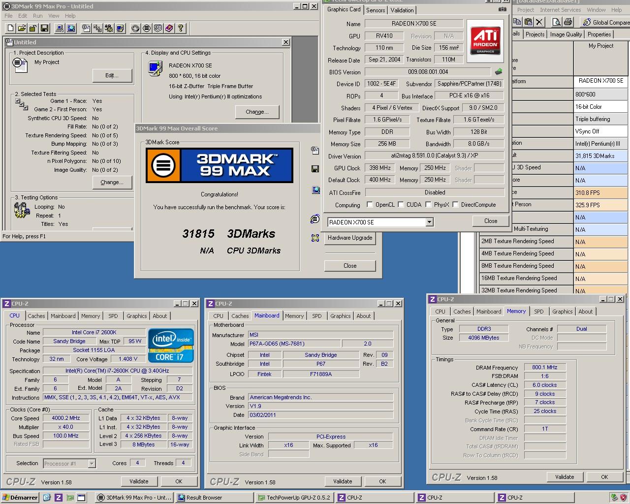Image resolution: width=630 pixels, height=504 pixels.
Task: Click the question mark help toolbar icon
Action: 181,28
